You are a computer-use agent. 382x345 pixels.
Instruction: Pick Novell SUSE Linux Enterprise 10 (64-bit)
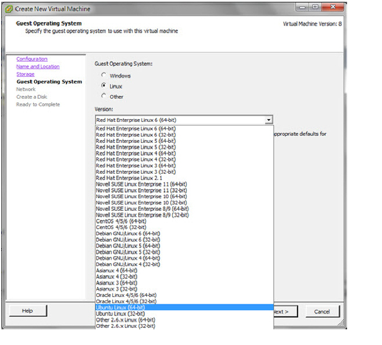pos(184,196)
